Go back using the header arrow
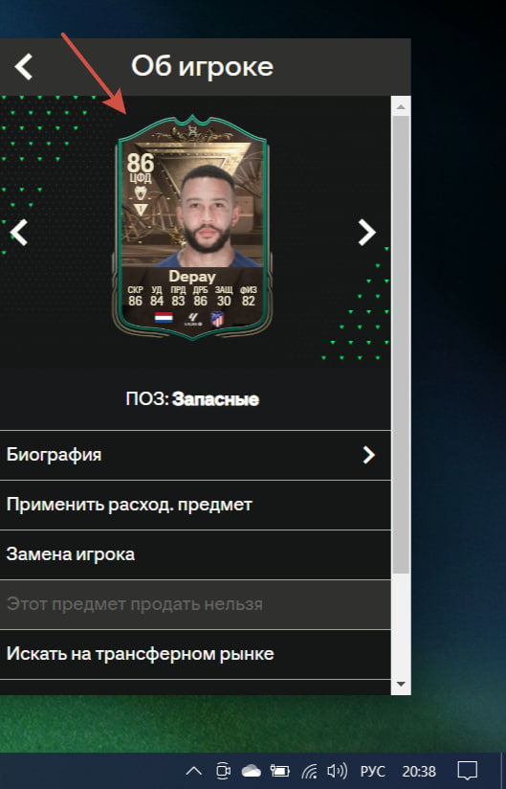The width and height of the screenshot is (506, 789). [x=23, y=66]
